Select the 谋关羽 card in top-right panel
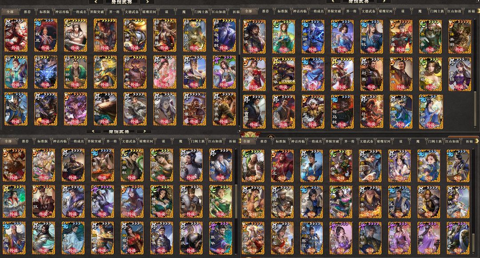Screen dimensions: 480x258 pos(460,37)
